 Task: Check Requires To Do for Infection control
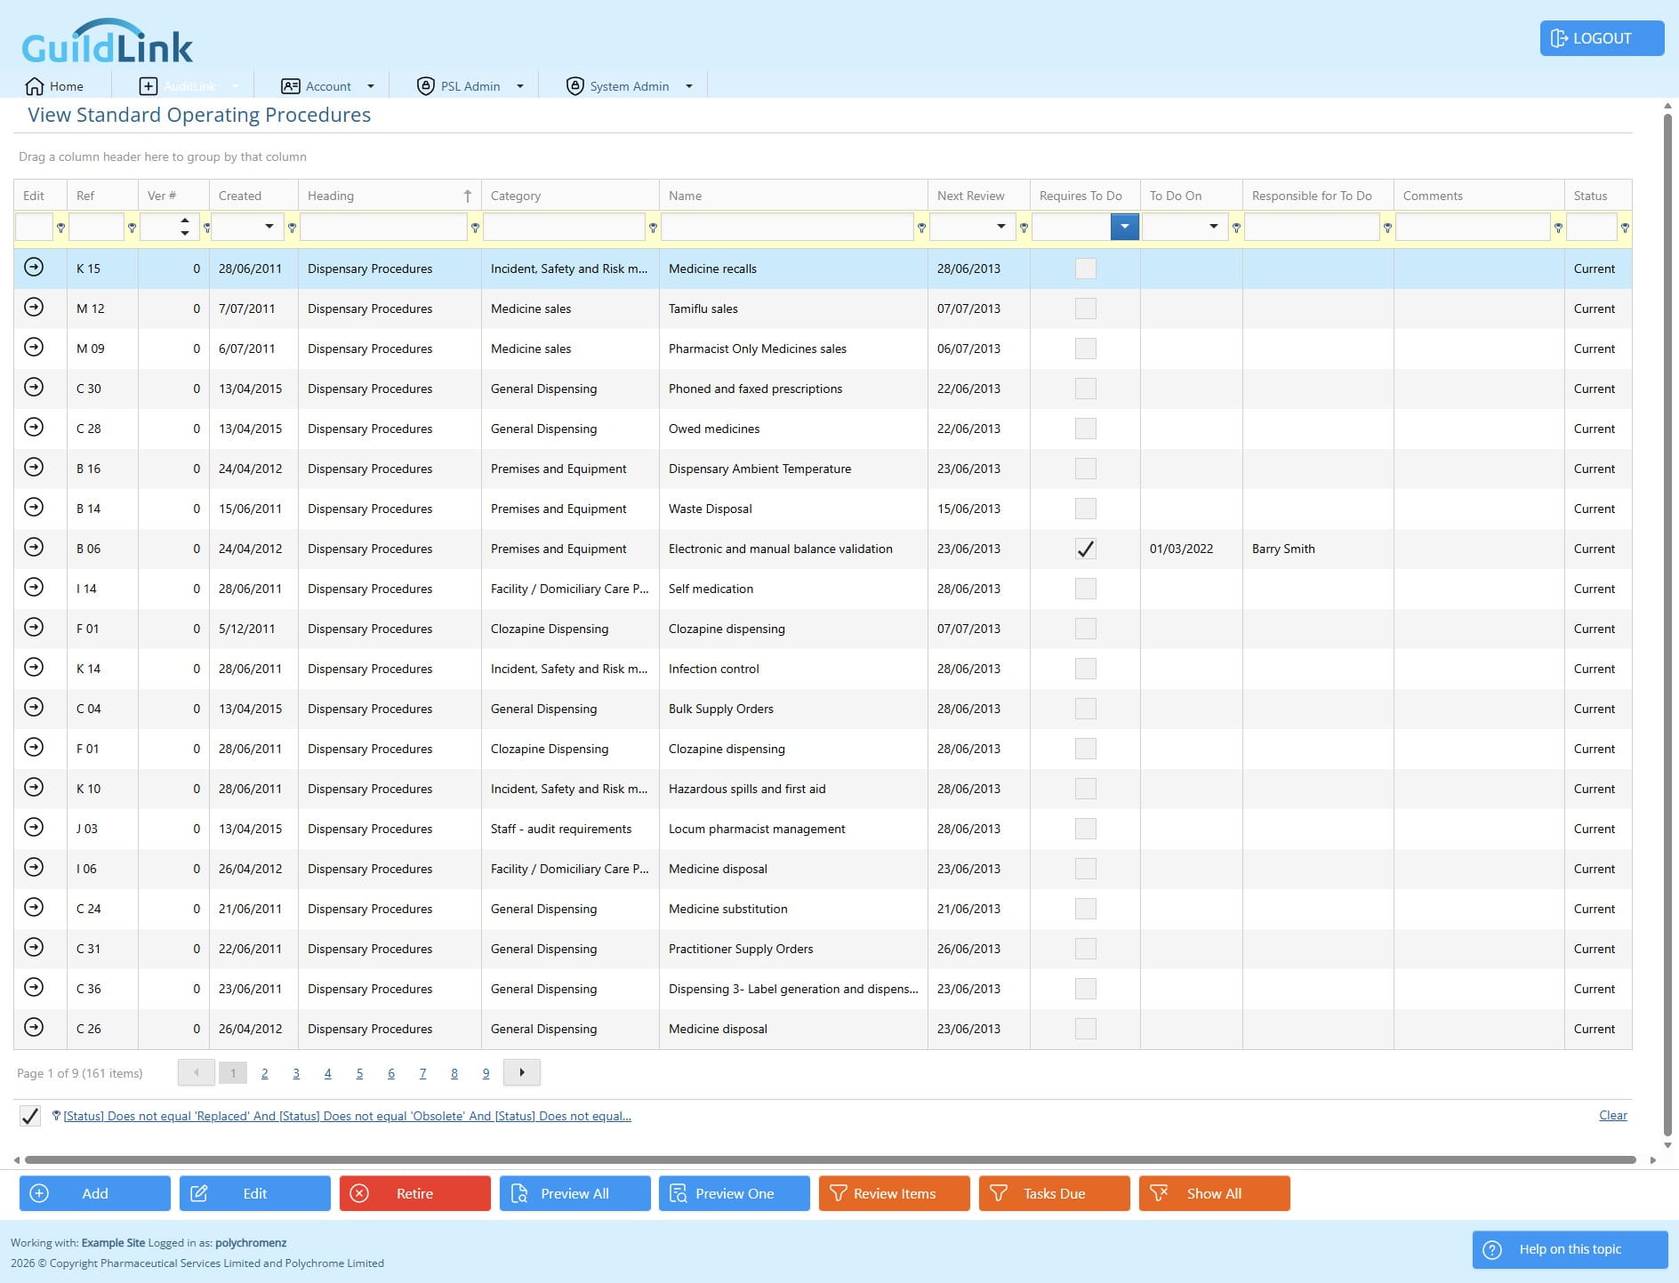[1085, 669]
